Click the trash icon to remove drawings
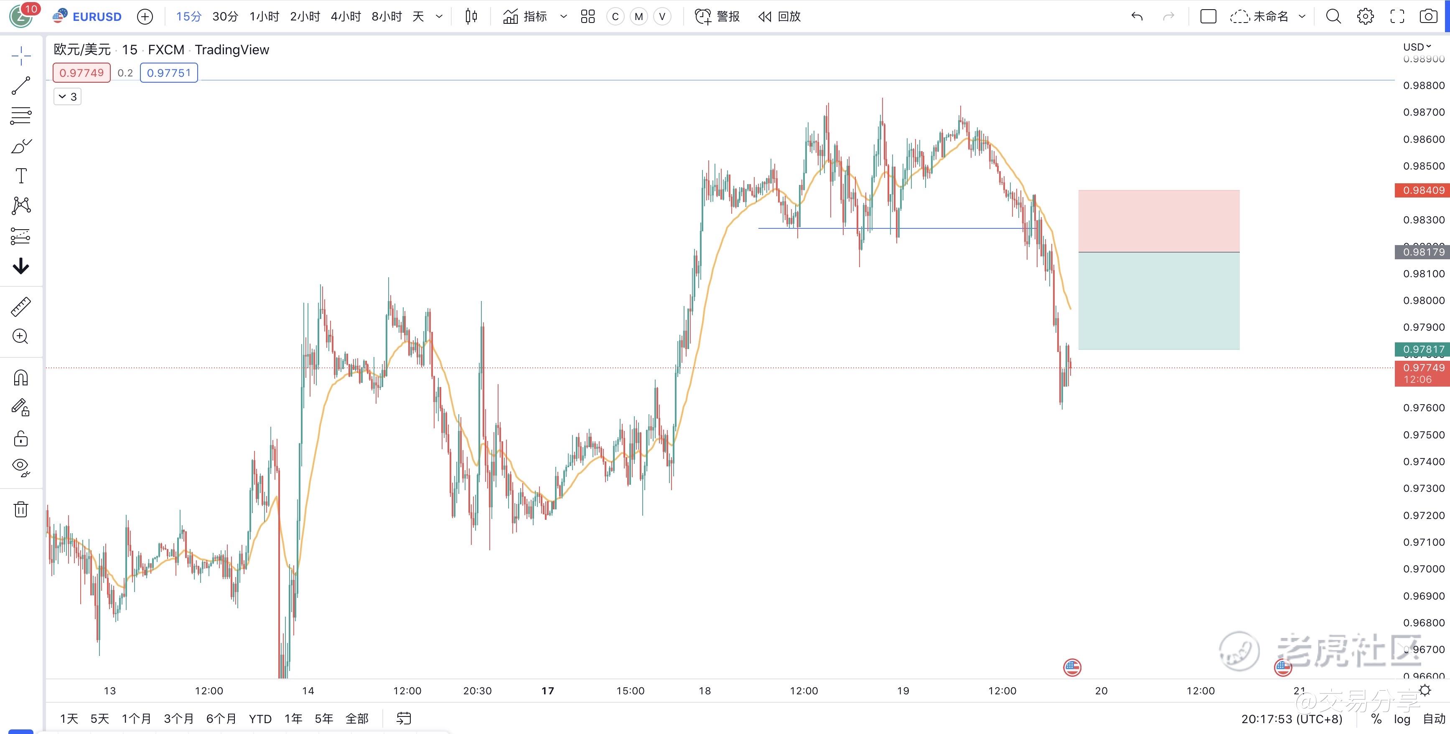This screenshot has width=1450, height=734. 21,509
